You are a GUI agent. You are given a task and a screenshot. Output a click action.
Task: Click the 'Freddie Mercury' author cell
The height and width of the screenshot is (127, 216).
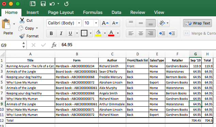[x=112, y=77]
